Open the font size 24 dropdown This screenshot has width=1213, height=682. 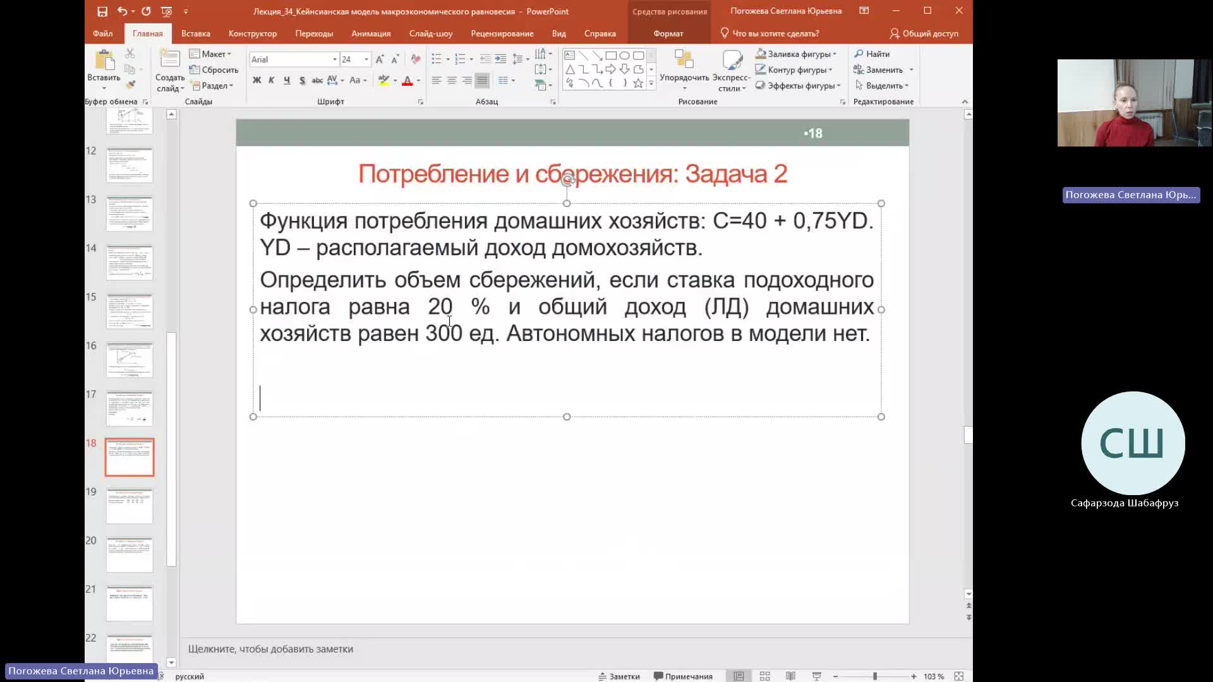[x=366, y=59]
